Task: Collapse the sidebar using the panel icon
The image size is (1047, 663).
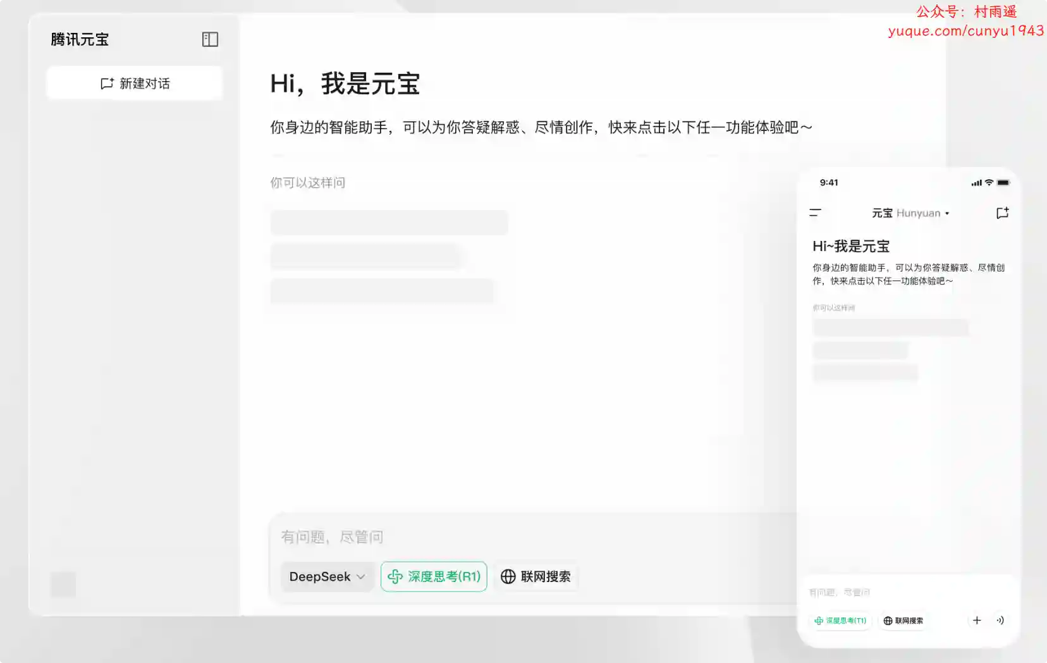Action: (210, 39)
